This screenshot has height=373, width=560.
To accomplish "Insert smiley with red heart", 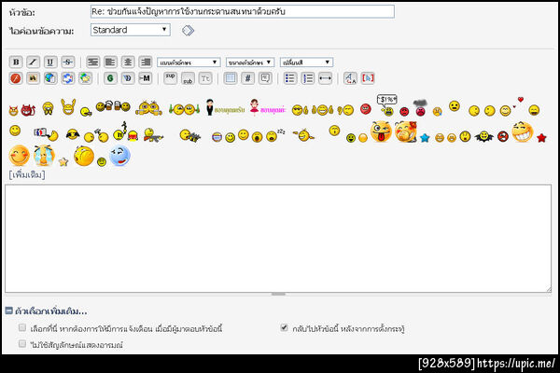I will tap(510, 107).
